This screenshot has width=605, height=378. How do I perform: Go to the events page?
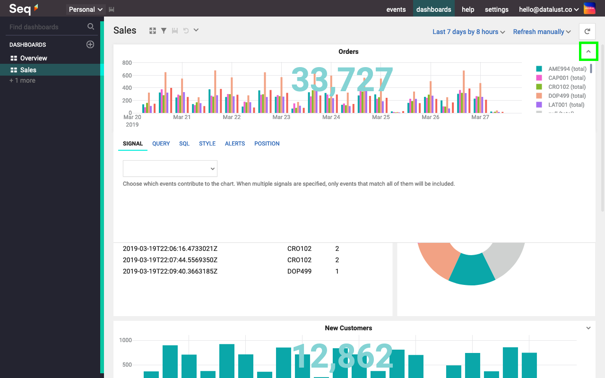(396, 9)
